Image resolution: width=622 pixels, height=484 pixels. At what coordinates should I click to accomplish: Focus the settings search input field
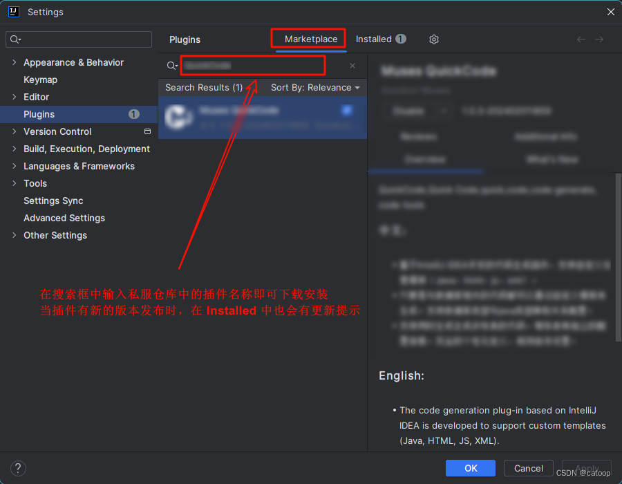[x=79, y=39]
